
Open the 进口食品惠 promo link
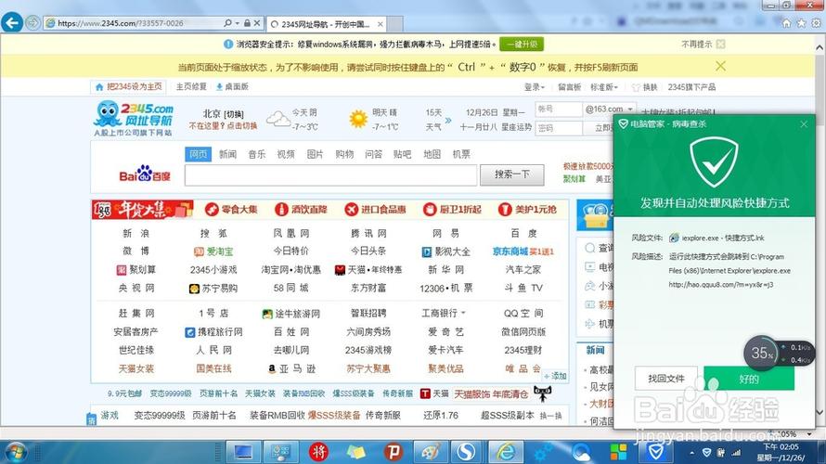[375, 210]
